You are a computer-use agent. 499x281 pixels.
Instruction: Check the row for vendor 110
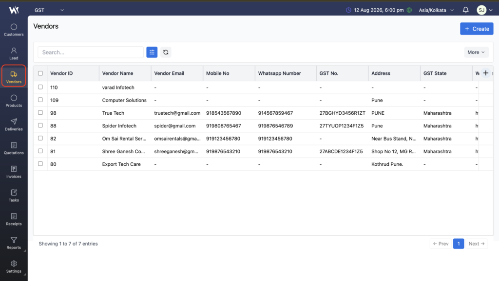[x=40, y=87]
